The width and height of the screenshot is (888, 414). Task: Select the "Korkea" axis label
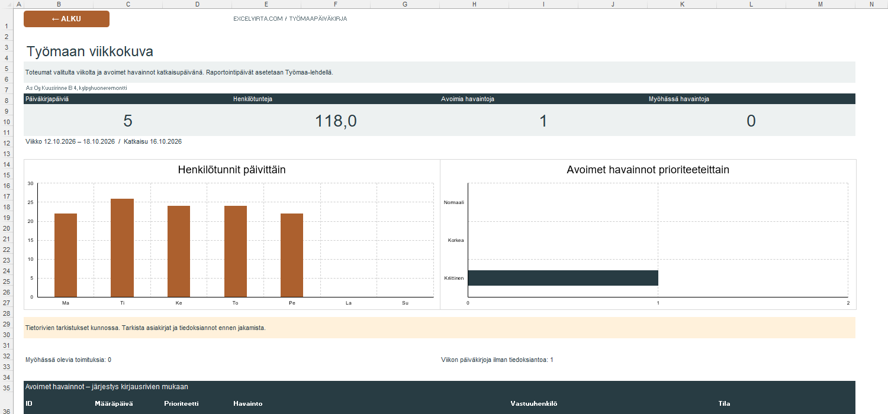(456, 240)
